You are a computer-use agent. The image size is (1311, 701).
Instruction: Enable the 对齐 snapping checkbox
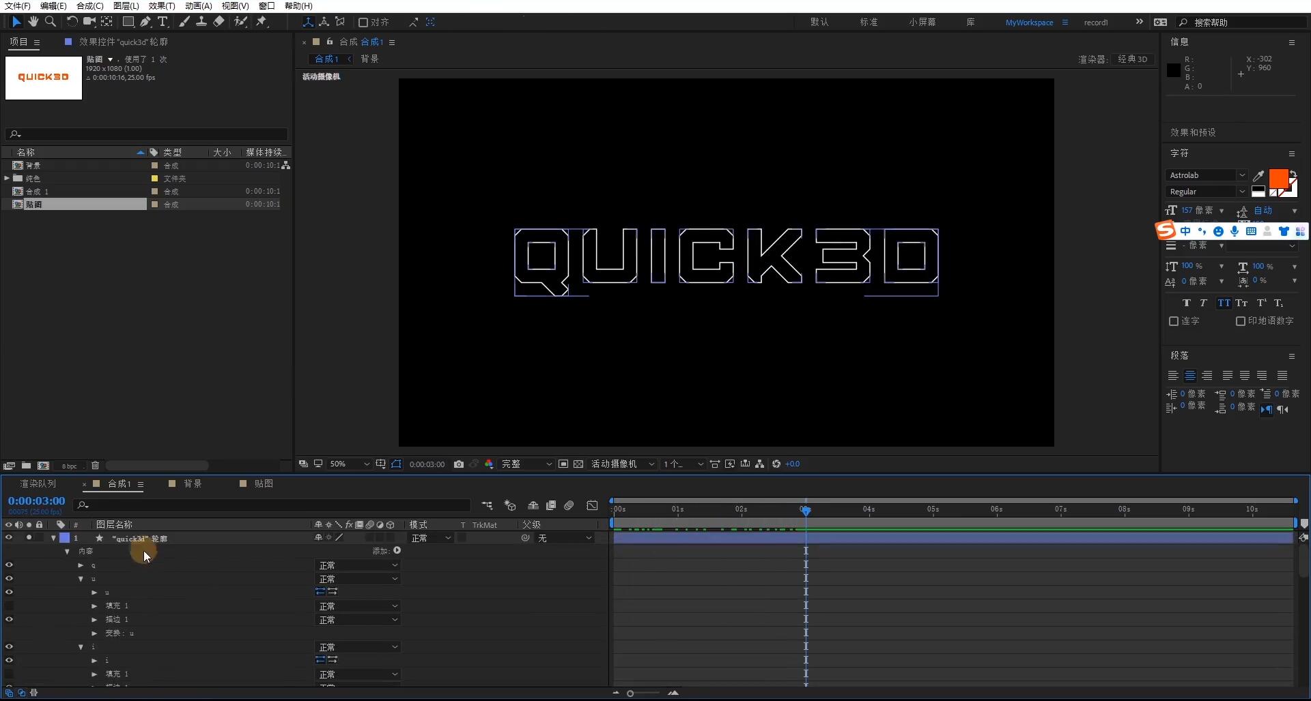[363, 23]
